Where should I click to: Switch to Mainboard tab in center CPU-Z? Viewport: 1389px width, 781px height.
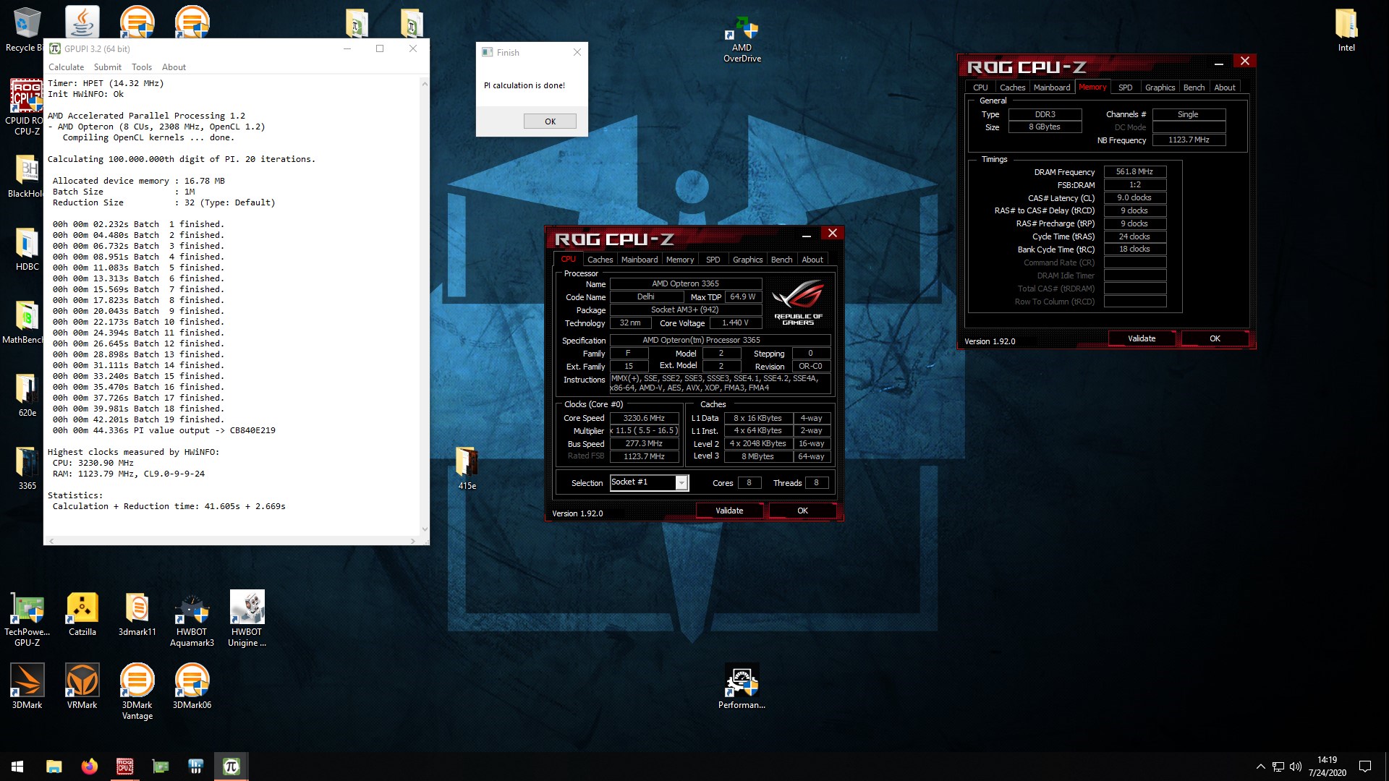(x=640, y=260)
